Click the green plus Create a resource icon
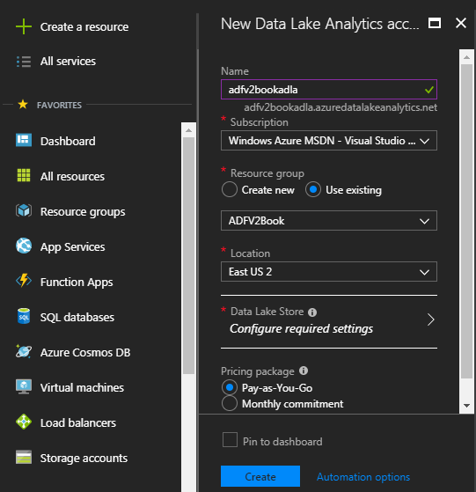The image size is (476, 492). (x=24, y=26)
